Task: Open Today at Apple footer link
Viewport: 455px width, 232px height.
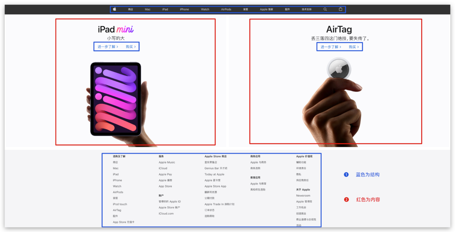Action: click(x=214, y=174)
